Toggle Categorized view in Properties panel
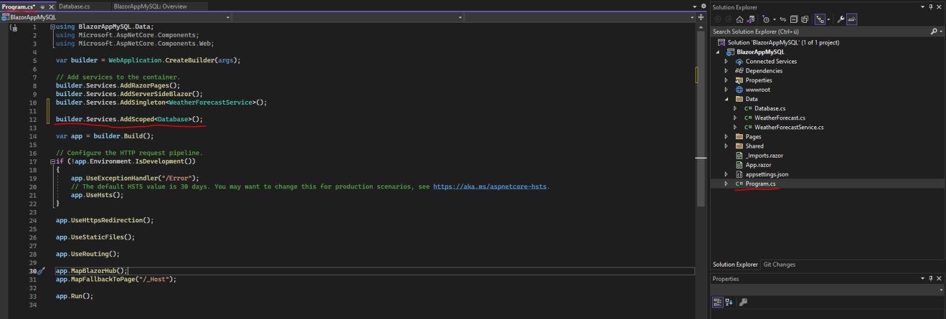Image resolution: width=946 pixels, height=319 pixels. point(718,302)
